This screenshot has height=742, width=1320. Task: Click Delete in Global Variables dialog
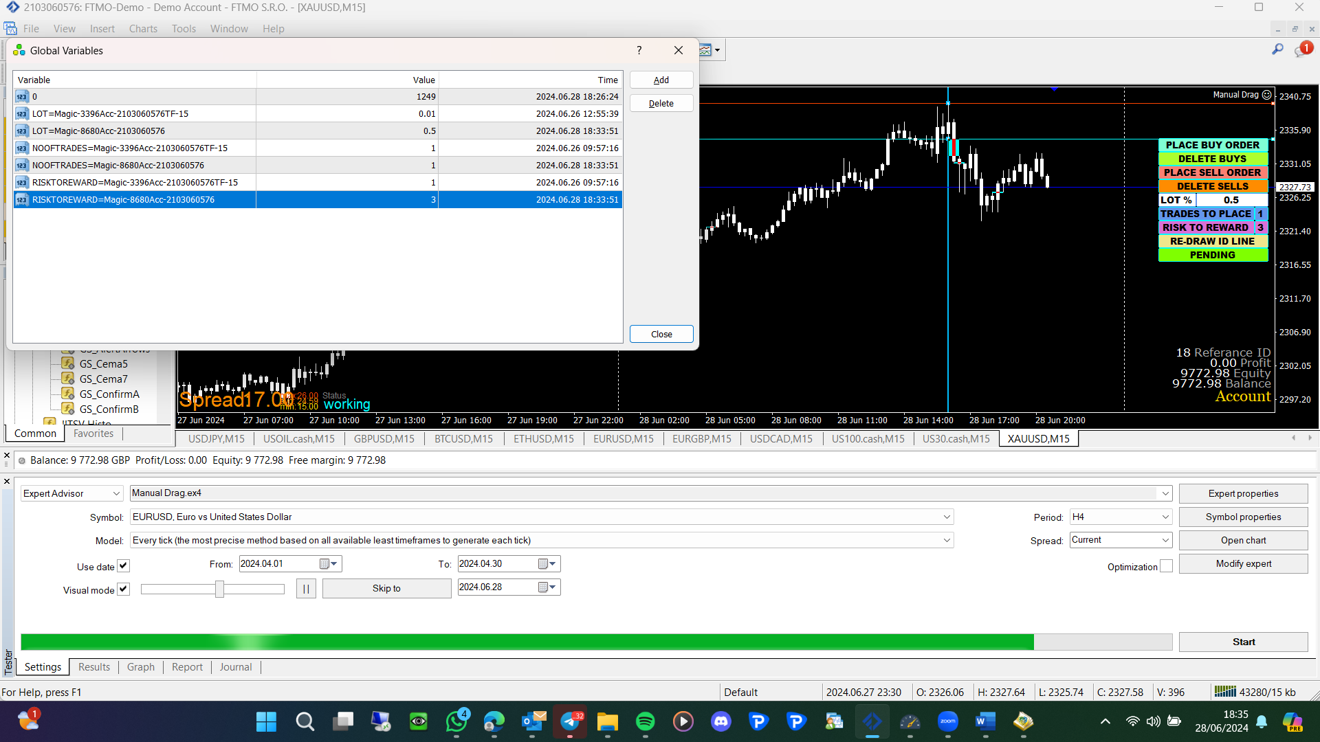pyautogui.click(x=661, y=104)
